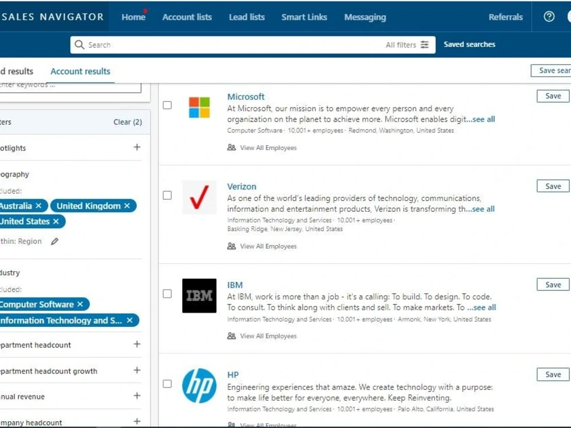Open the Referrals link

(x=505, y=17)
